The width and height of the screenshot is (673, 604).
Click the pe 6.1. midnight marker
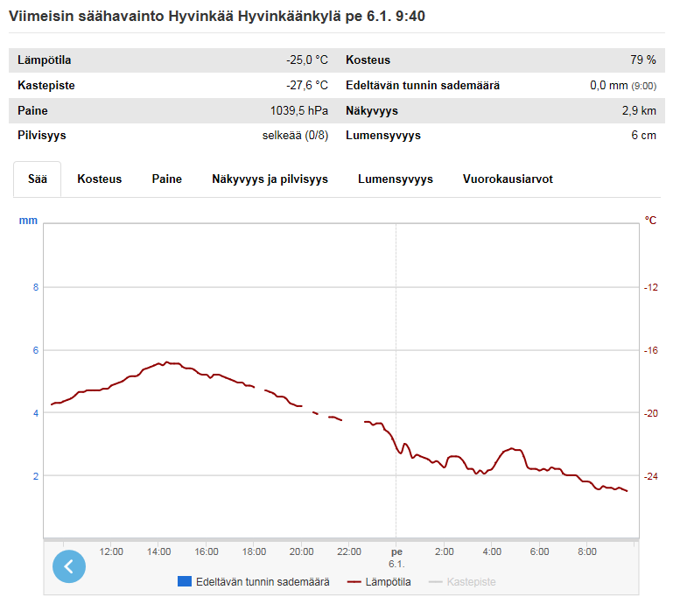[396, 558]
